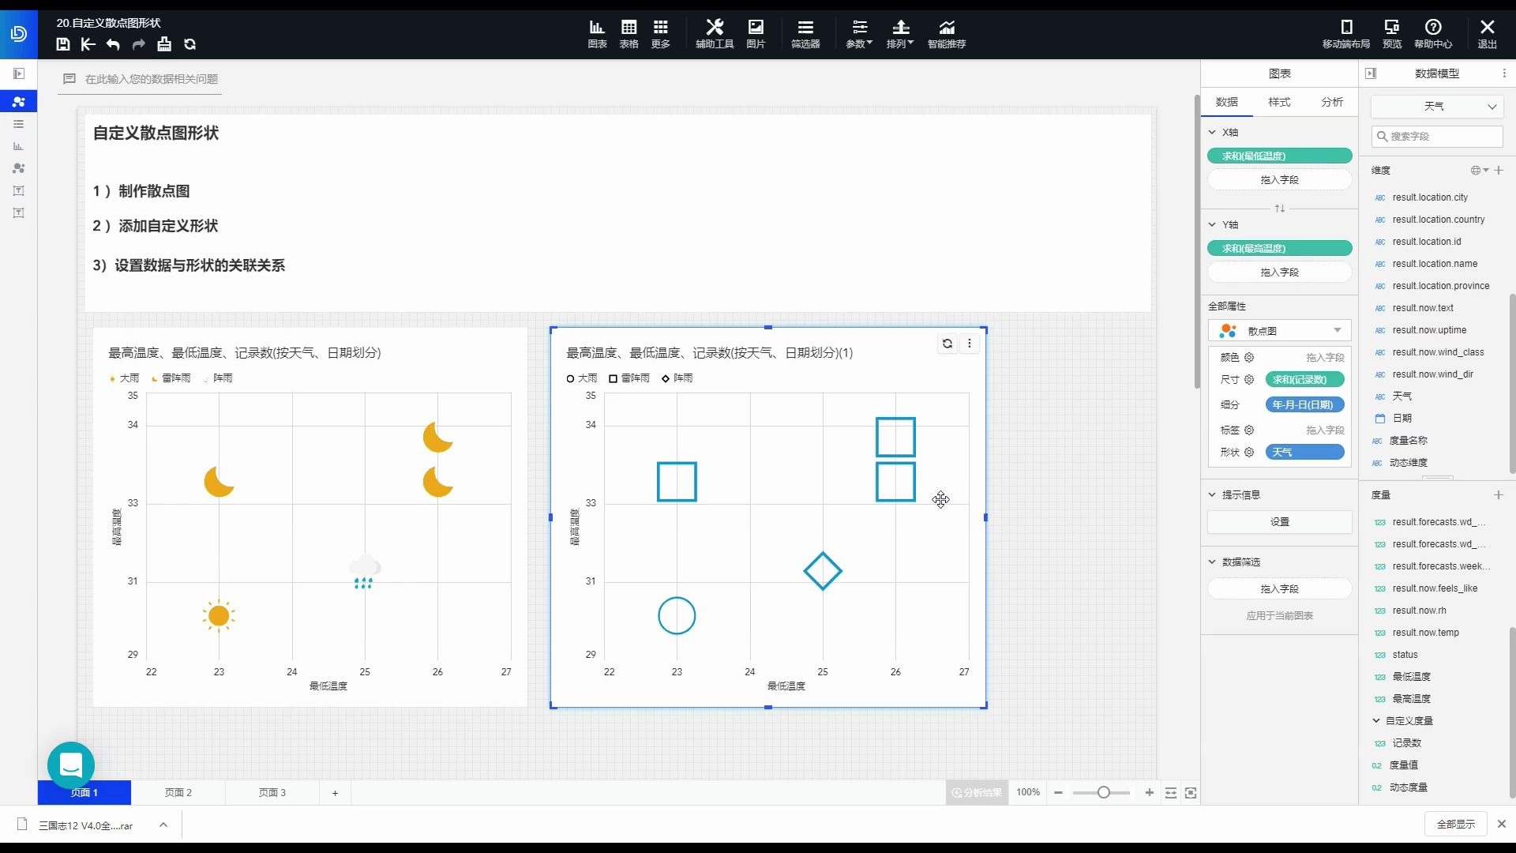Collapse the Y轴 section
This screenshot has height=853, width=1516.
tap(1212, 224)
